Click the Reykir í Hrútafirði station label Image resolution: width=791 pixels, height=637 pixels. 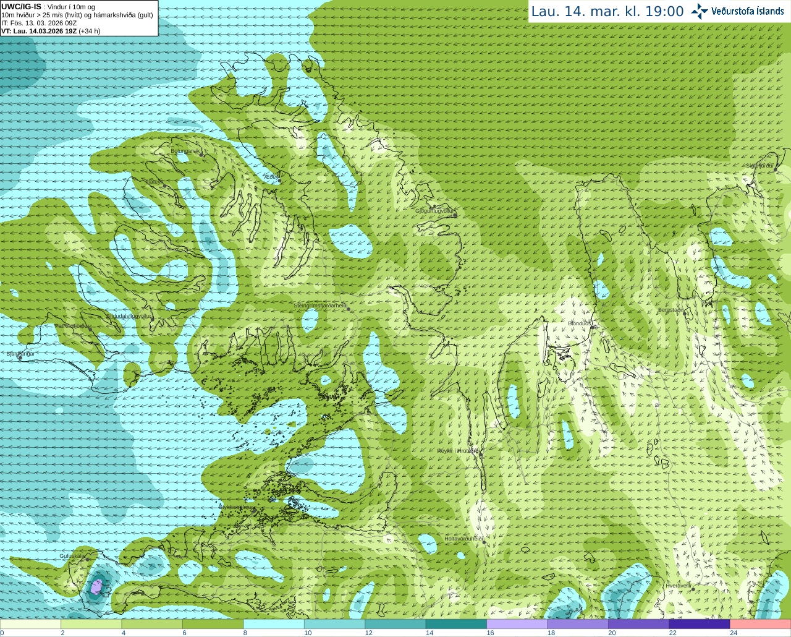pos(458,451)
